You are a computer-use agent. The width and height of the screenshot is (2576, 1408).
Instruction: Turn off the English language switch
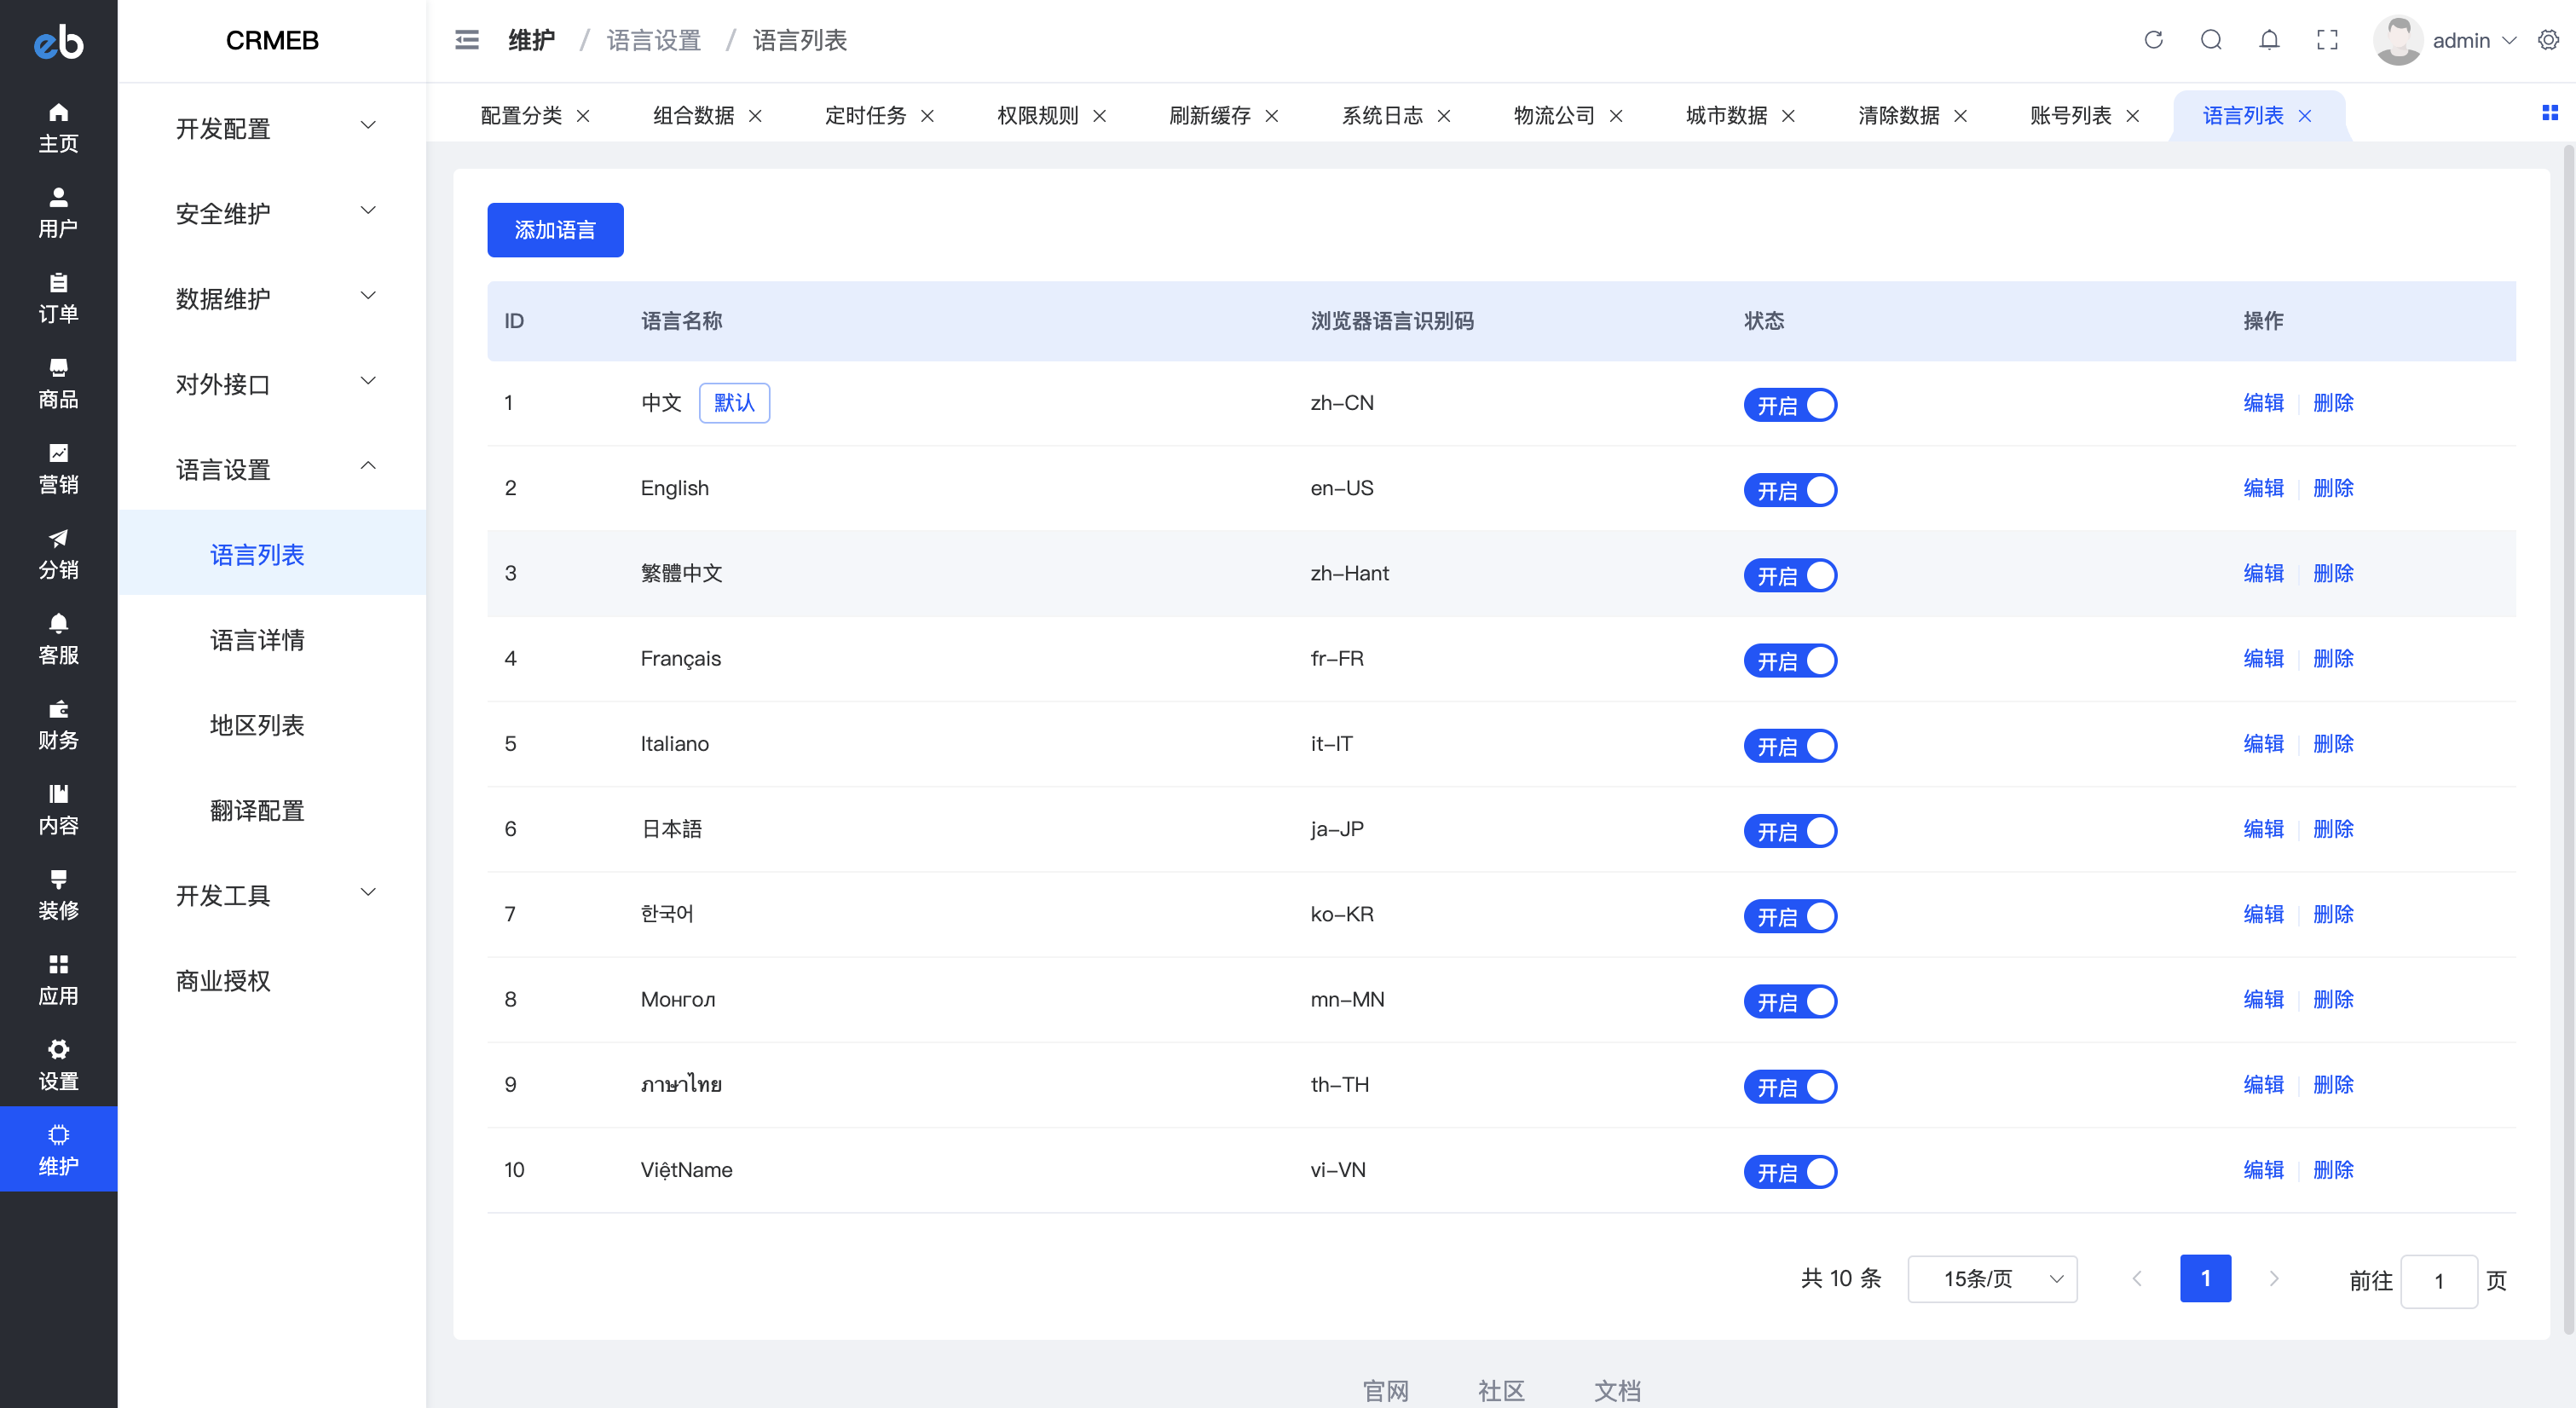[1789, 490]
